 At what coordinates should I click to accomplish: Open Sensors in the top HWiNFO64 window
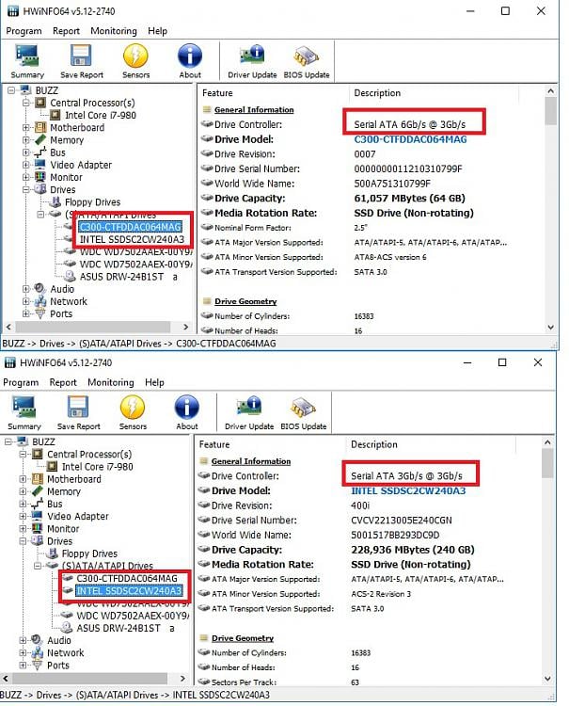(135, 61)
